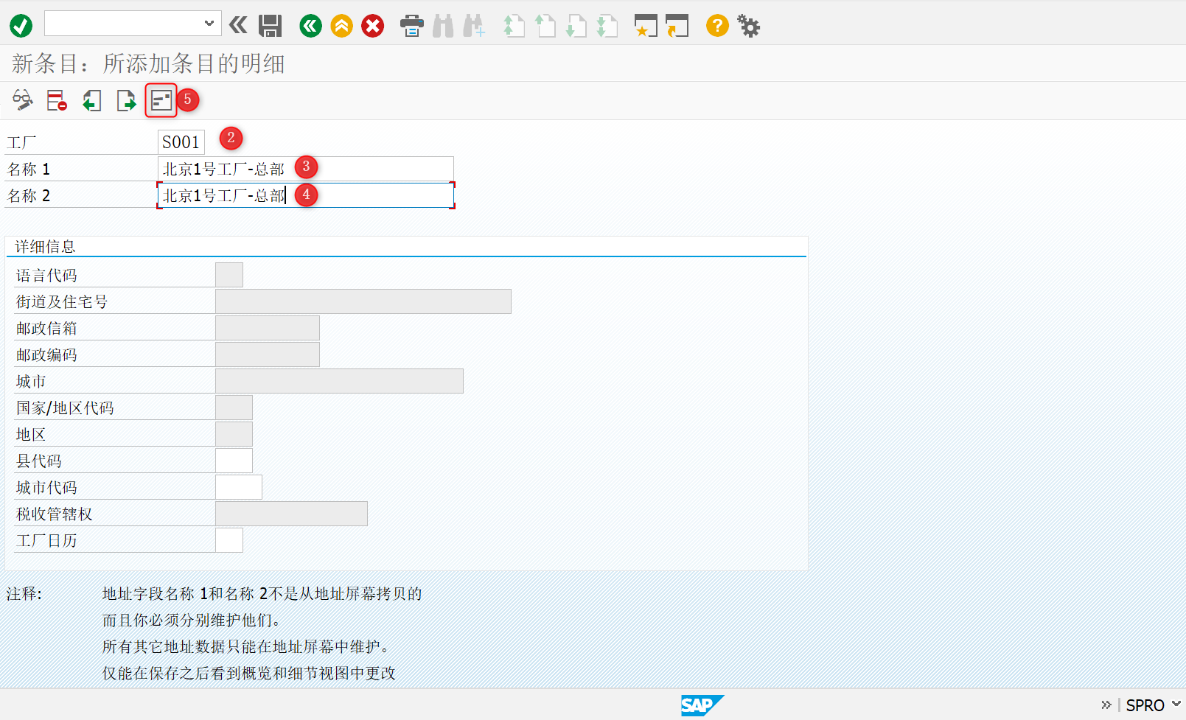Save the new plant entry
Screen dimensions: 1186x720
pos(269,25)
